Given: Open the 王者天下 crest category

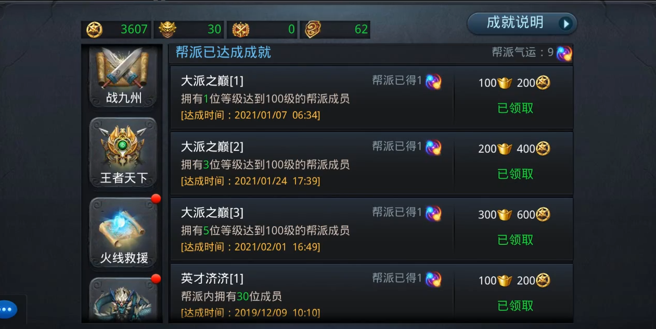Looking at the screenshot, I should [x=123, y=153].
